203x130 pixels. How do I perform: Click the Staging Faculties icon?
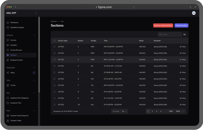[8, 60]
